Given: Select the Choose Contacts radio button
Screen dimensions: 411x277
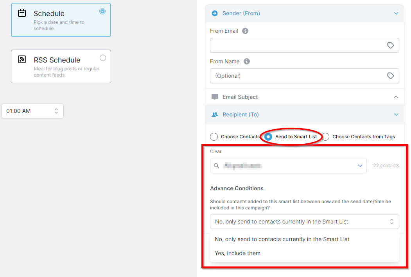Looking at the screenshot, I should [214, 137].
